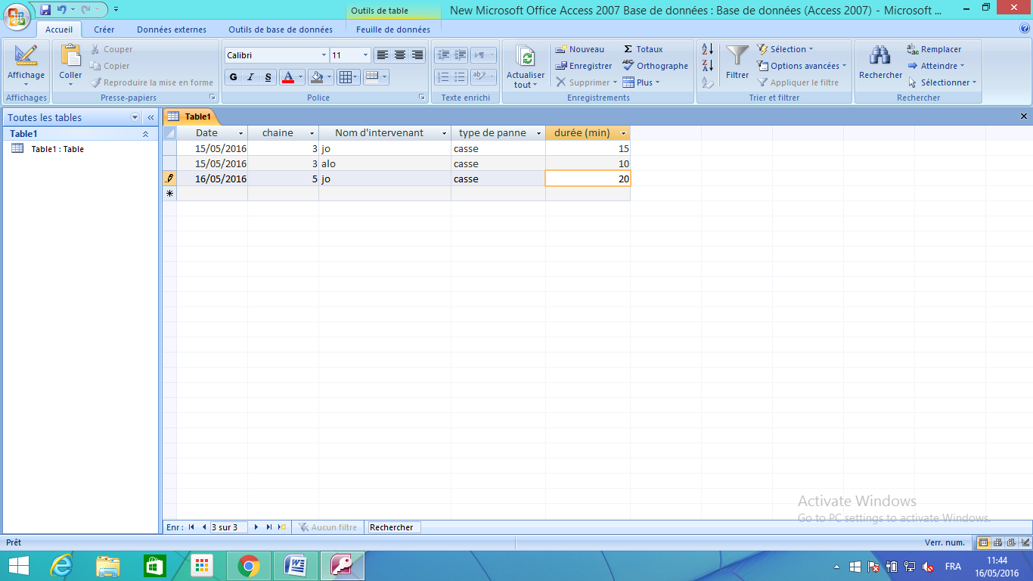Run Orthographe spell check
The height and width of the screenshot is (581, 1033).
pyautogui.click(x=655, y=66)
